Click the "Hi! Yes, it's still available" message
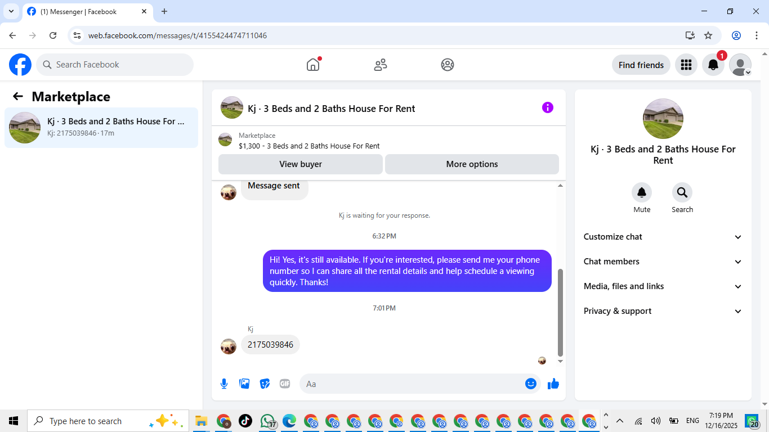 [407, 271]
